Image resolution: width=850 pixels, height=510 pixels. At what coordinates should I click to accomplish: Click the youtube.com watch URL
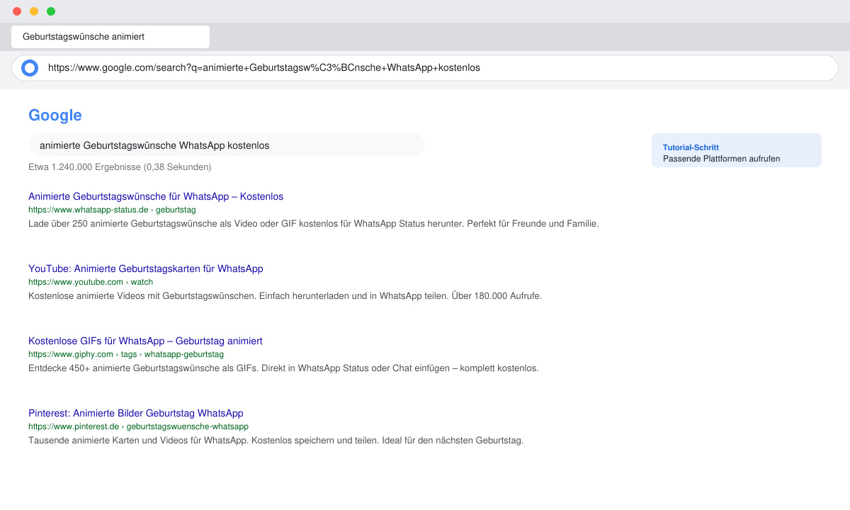91,282
